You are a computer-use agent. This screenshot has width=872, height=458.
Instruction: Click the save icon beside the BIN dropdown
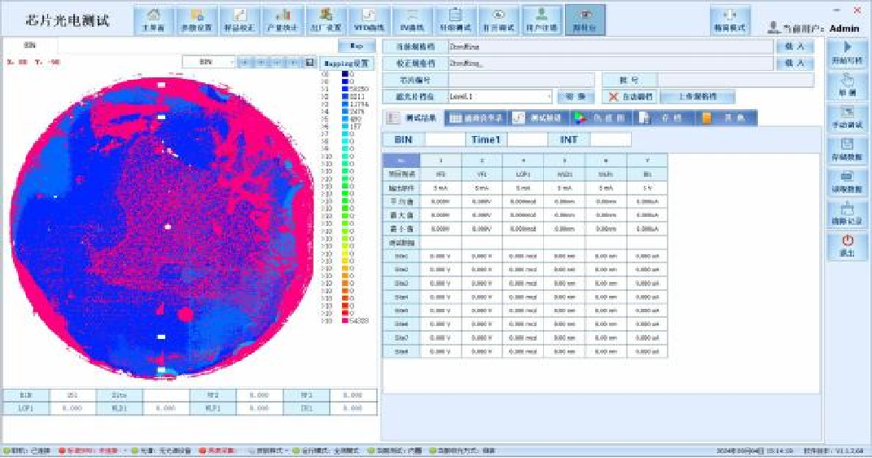click(309, 62)
